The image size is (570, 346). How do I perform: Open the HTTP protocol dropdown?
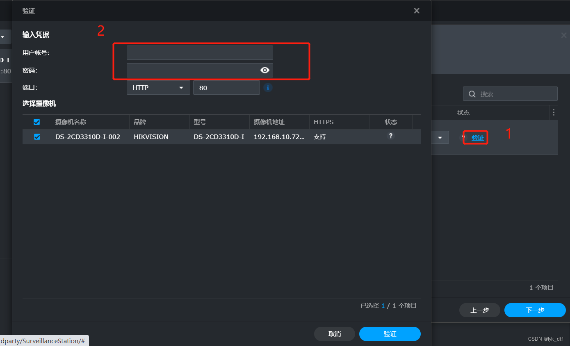pos(158,88)
